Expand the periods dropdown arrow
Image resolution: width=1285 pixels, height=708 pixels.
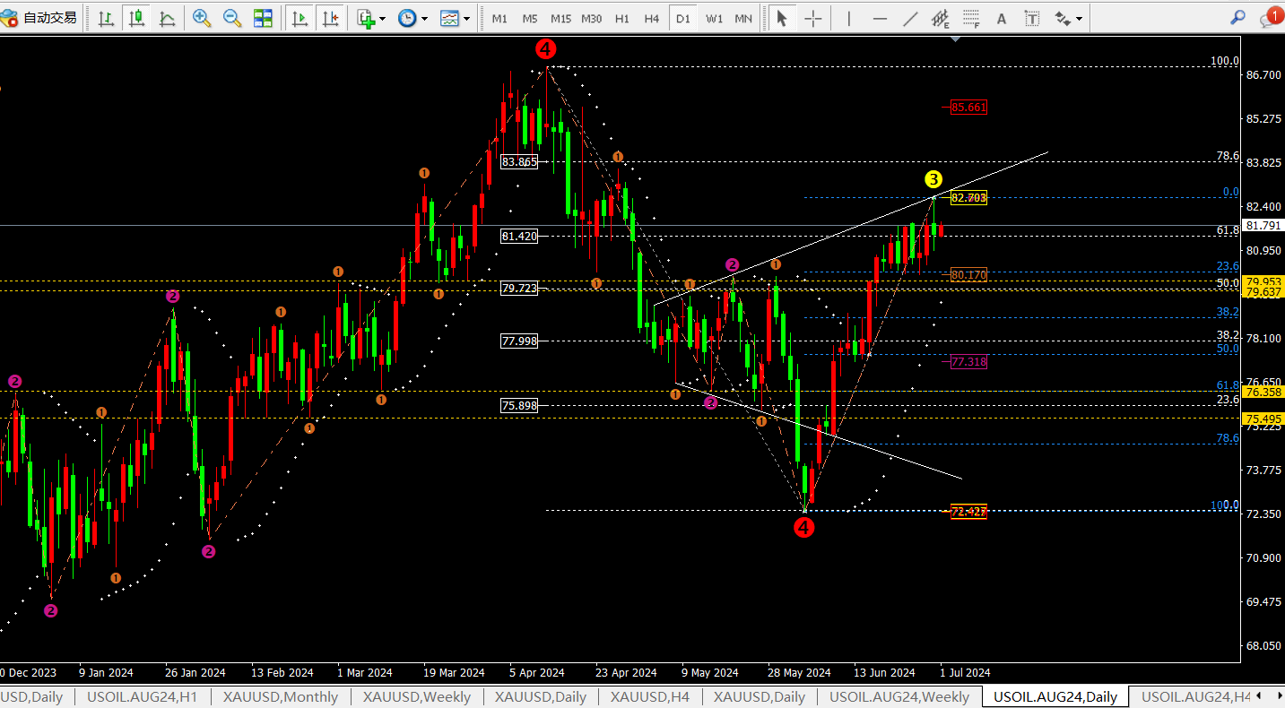point(424,19)
